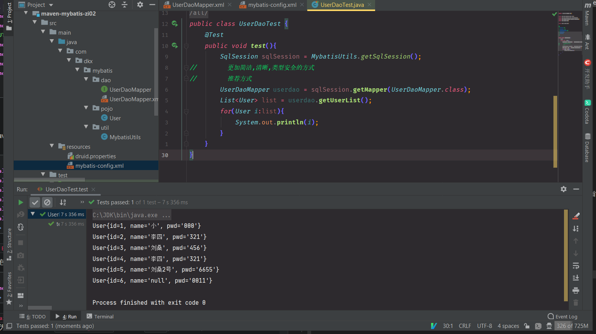Open Maven tool window
This screenshot has width=596, height=334.
point(587,14)
